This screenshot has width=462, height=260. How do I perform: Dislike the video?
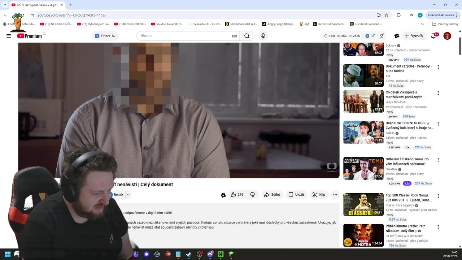click(253, 195)
